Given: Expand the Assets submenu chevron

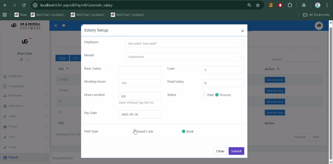Looking at the screenshot, I should pos(46,147).
